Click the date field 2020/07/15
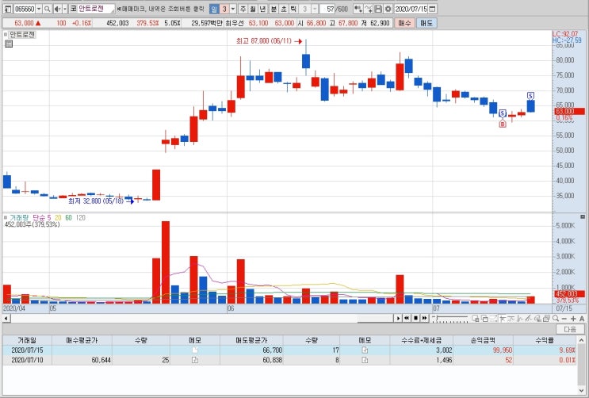 [411, 9]
